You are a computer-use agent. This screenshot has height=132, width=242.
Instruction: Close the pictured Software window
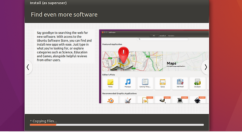click(x=103, y=32)
